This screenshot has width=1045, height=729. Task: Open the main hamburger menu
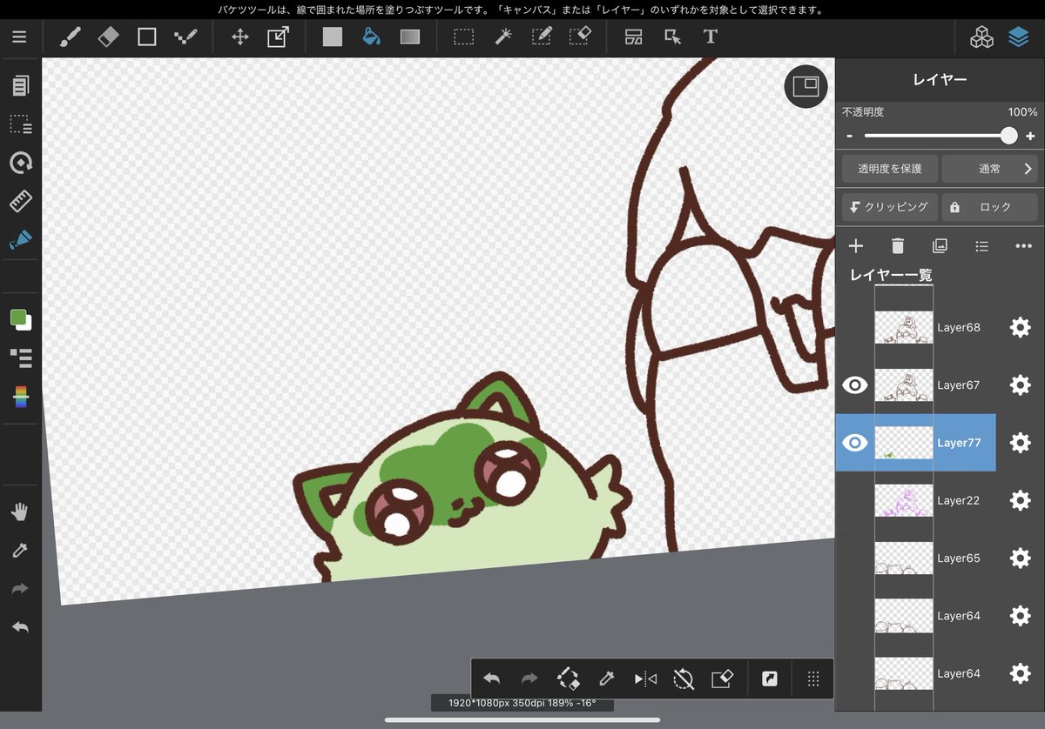[19, 37]
